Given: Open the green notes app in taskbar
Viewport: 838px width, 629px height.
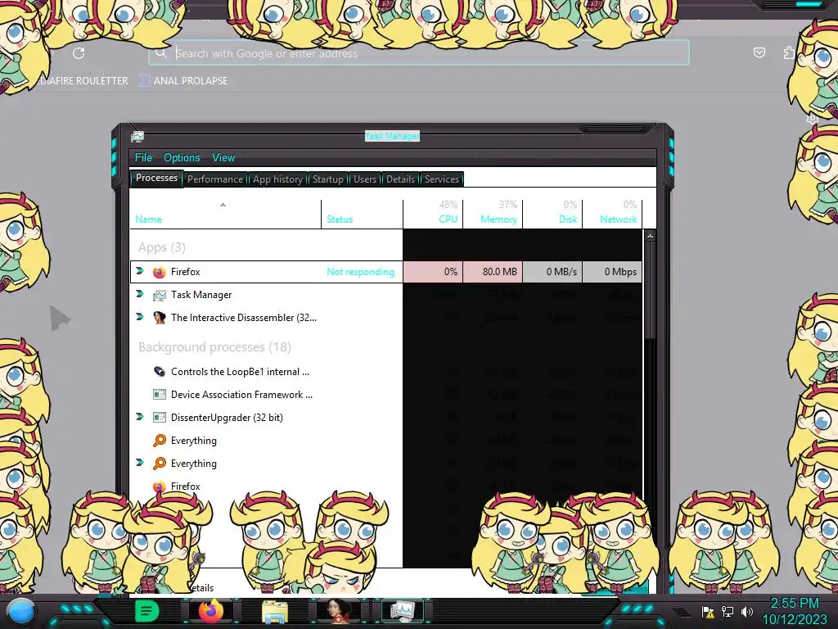Looking at the screenshot, I should click(x=146, y=611).
